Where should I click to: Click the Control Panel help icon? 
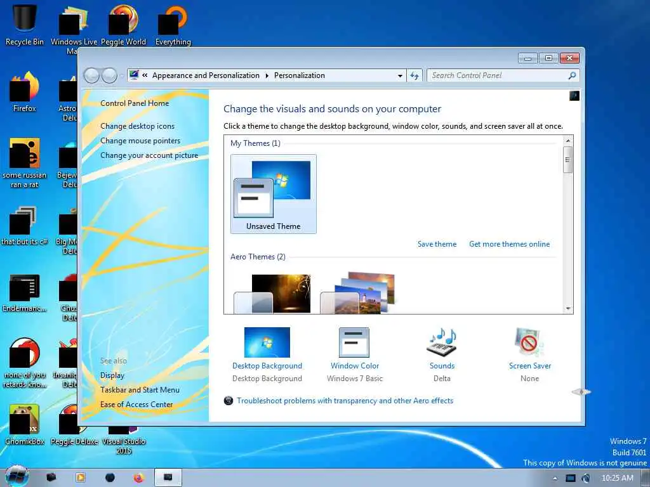[x=574, y=96]
